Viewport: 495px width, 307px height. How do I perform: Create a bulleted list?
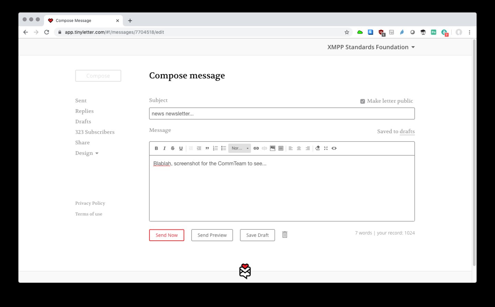coord(224,148)
